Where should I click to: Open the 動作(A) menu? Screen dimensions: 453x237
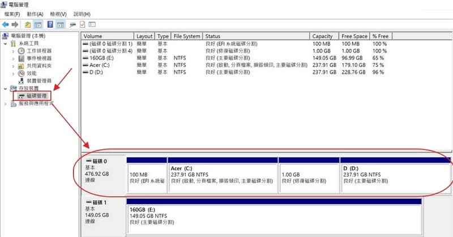coord(35,14)
